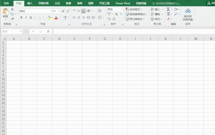Viewport: 215px width, 135px height.
Task: Select row 10 header
Action: pyautogui.click(x=3, y=79)
